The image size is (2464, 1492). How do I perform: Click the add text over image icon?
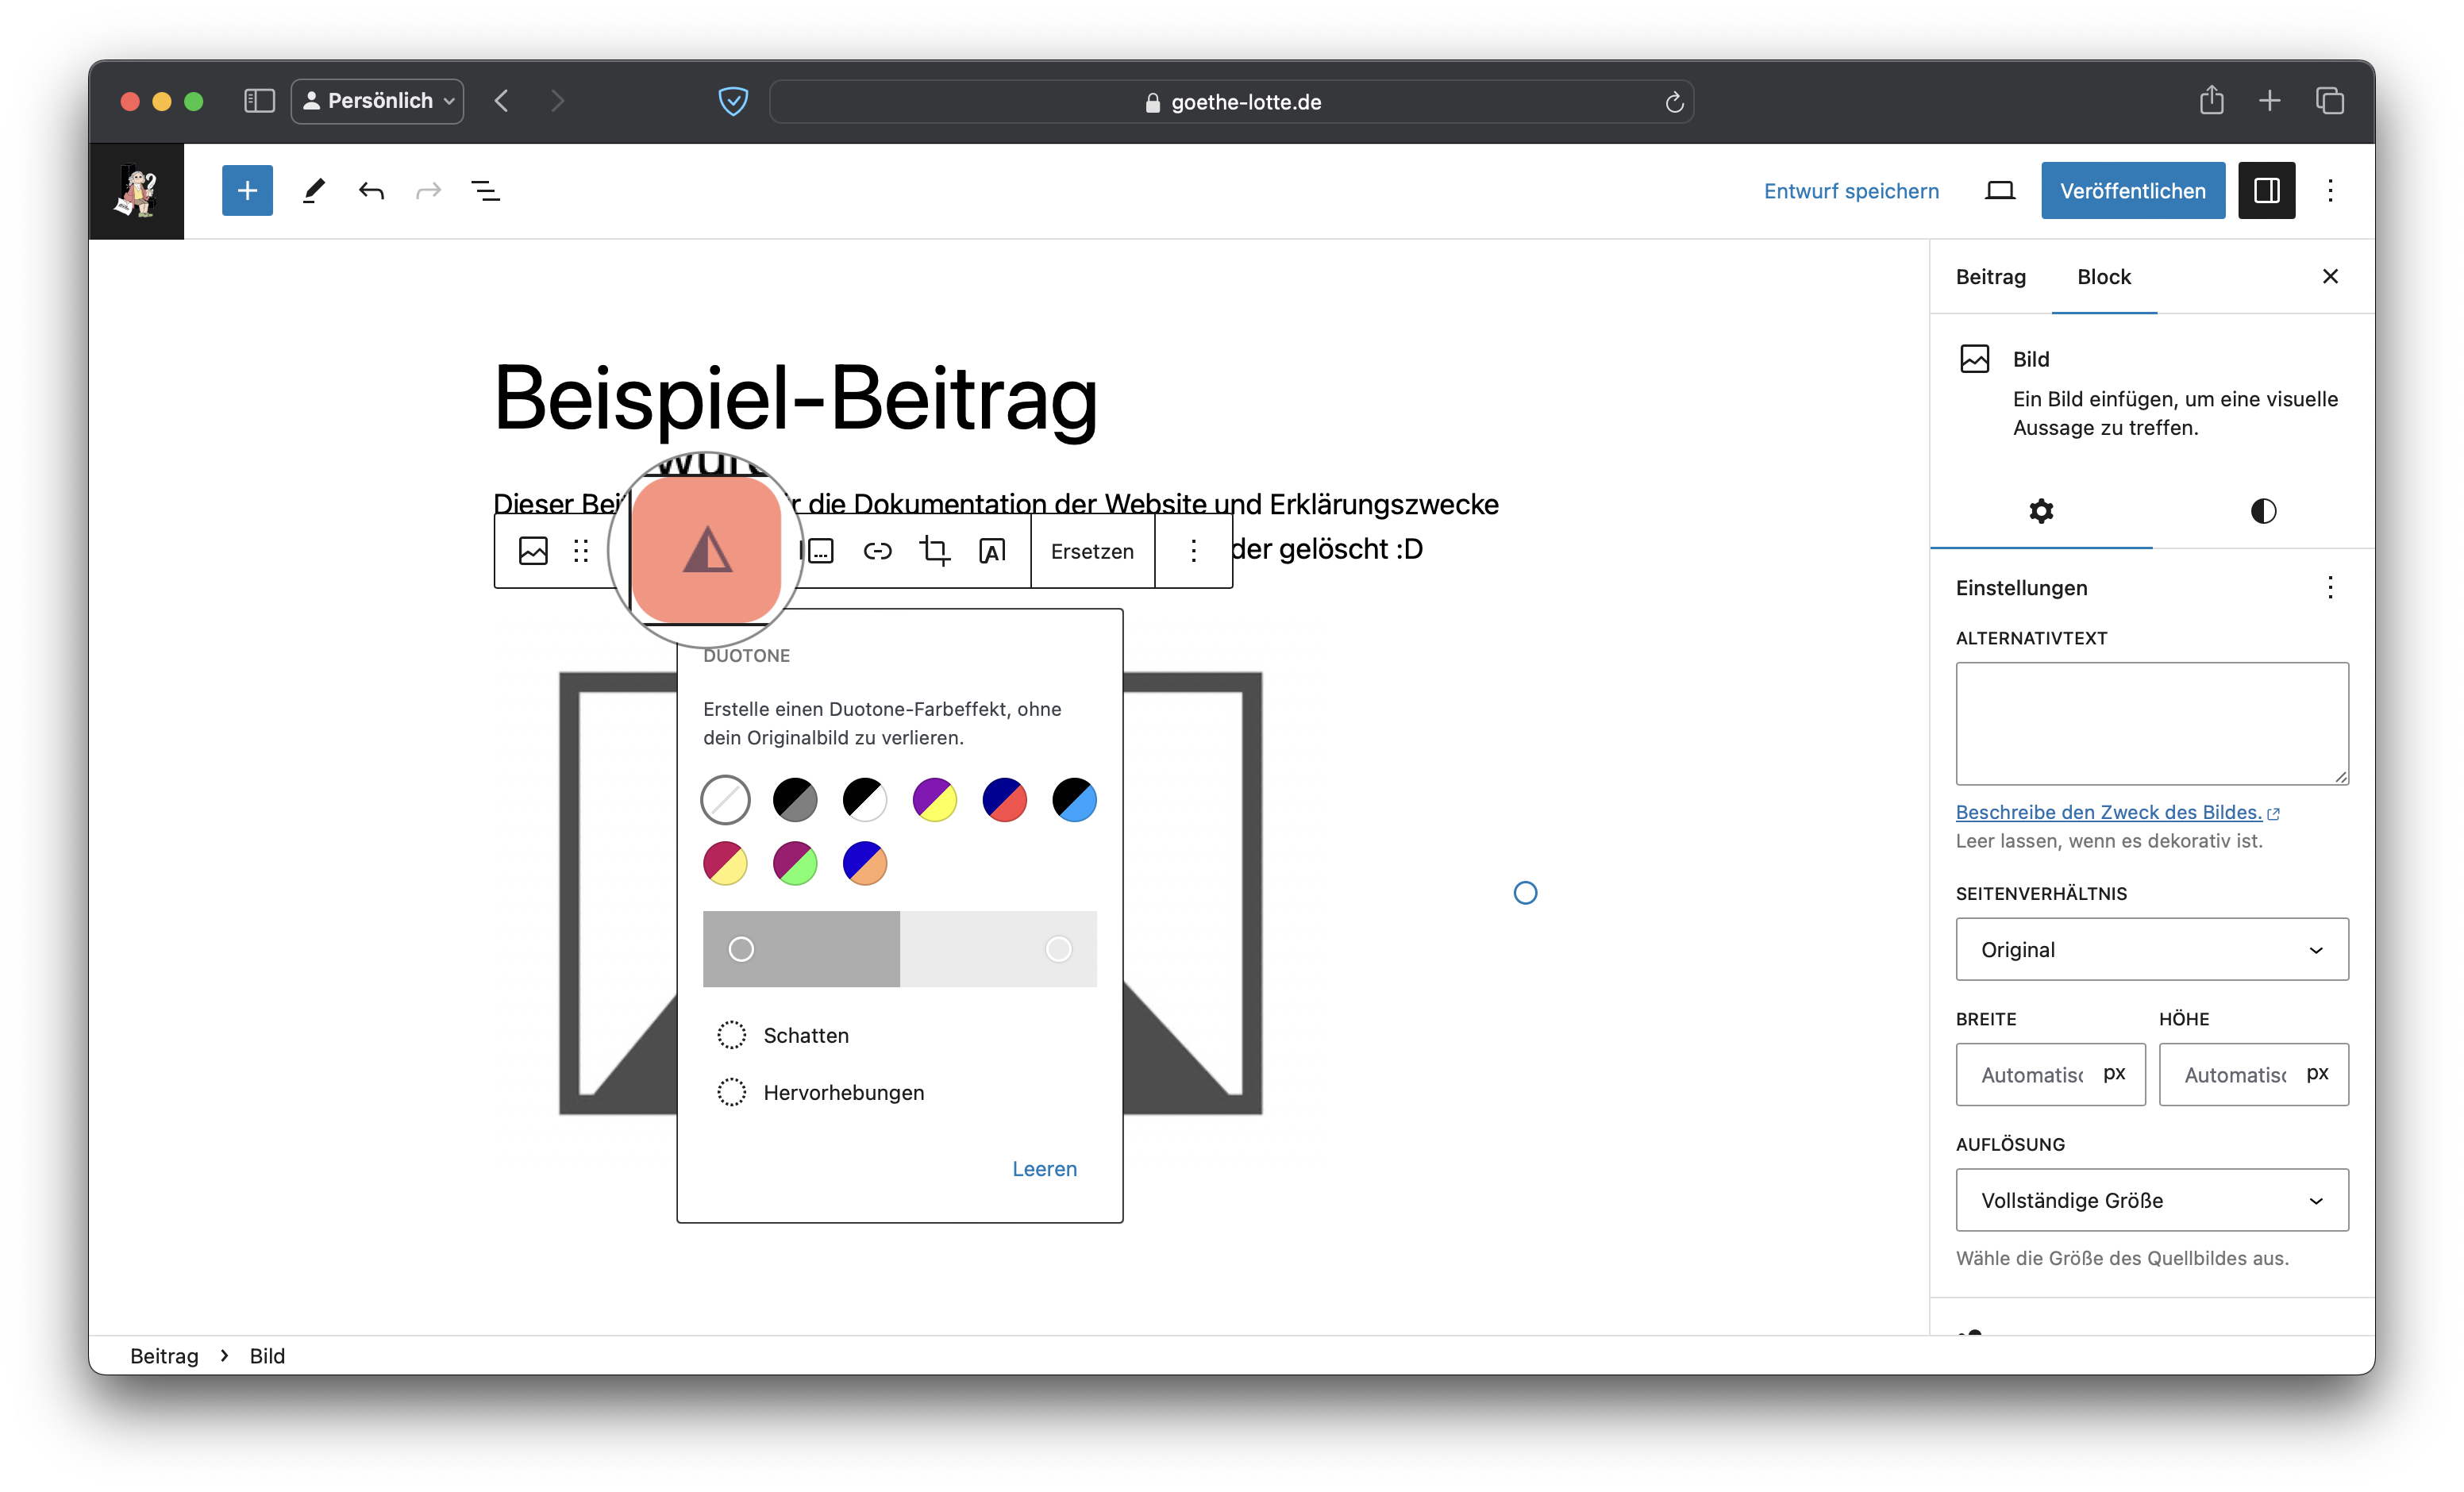click(992, 550)
